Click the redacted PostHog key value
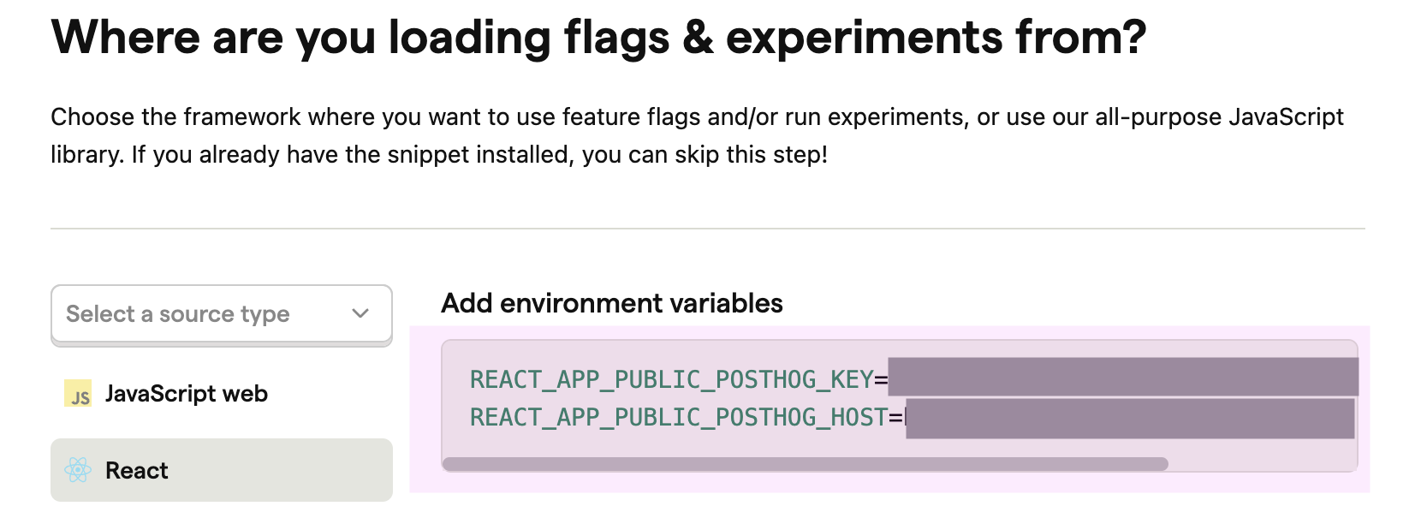 click(x=1123, y=377)
